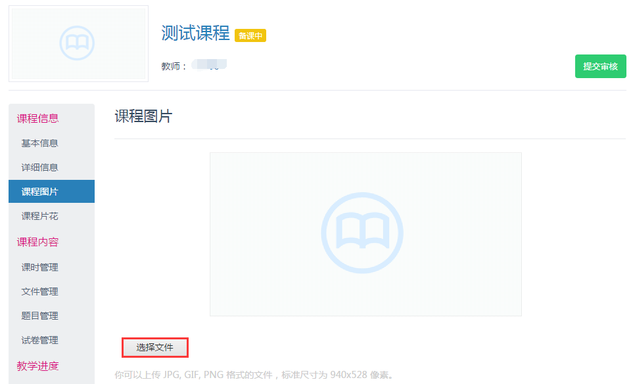
Task: Open the 测试课程 course title link
Action: pyautogui.click(x=195, y=33)
